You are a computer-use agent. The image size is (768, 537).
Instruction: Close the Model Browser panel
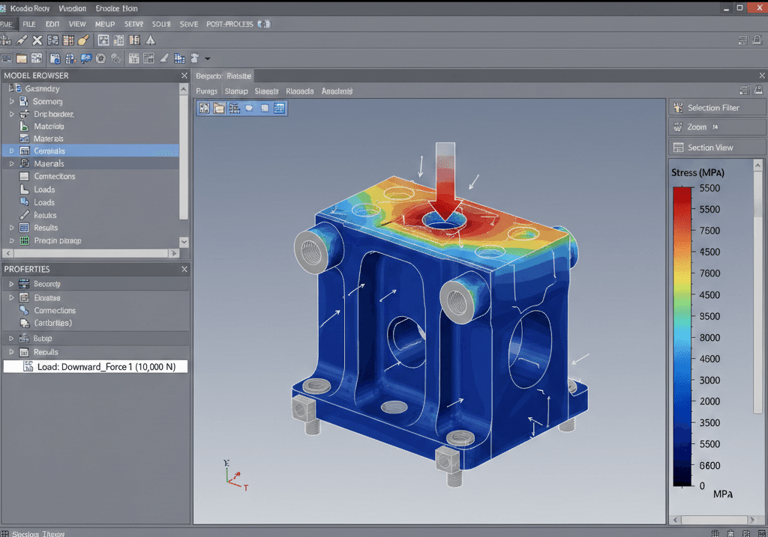point(184,76)
